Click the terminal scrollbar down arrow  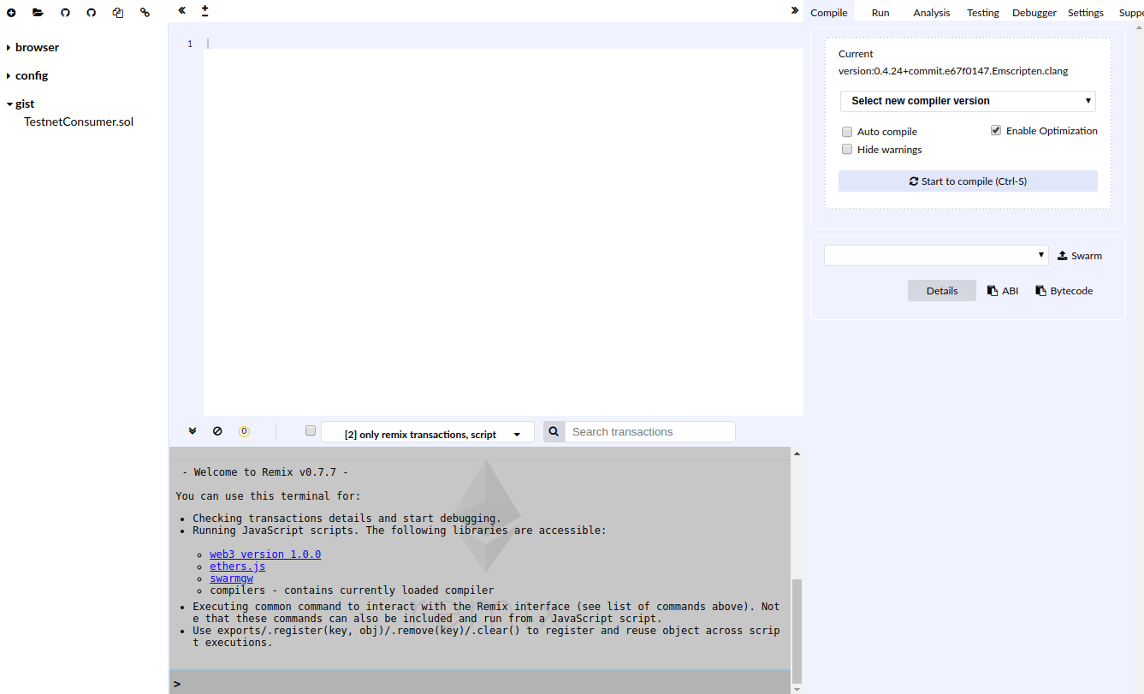pos(797,688)
